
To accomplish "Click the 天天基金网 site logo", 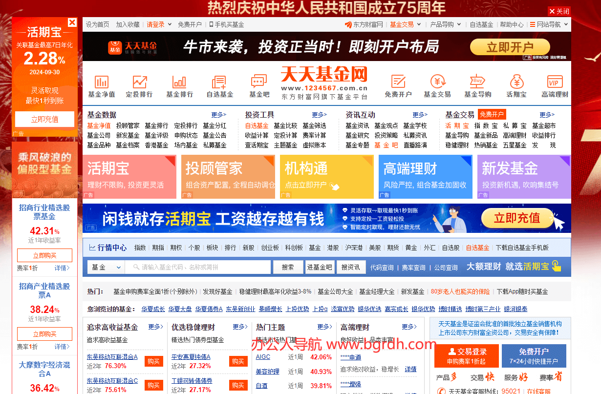I will coord(324,83).
